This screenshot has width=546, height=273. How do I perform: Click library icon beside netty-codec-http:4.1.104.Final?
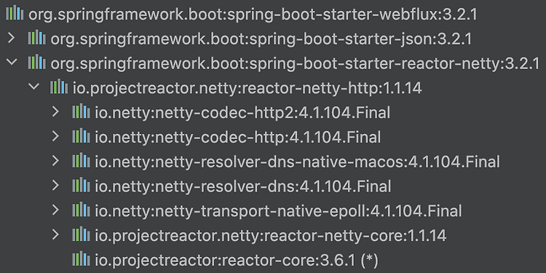(x=82, y=136)
